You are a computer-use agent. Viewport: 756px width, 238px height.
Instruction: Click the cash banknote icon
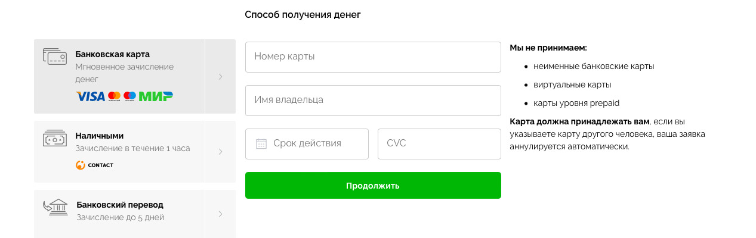point(54,139)
